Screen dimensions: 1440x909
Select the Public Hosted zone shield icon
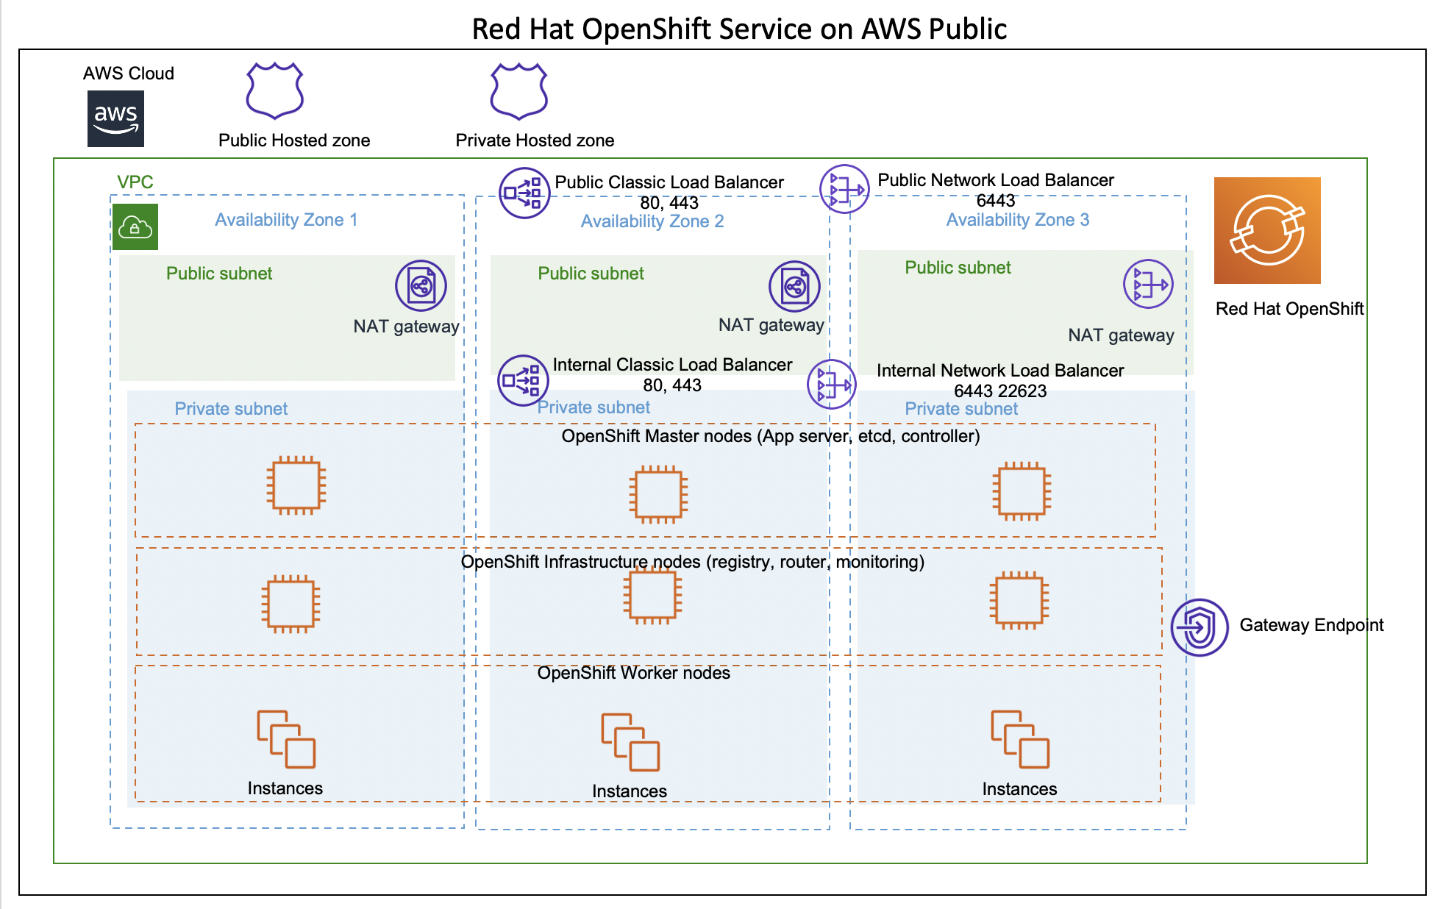[274, 90]
